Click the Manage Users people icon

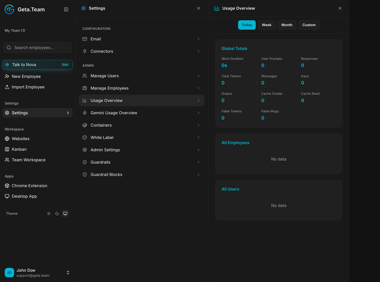click(85, 76)
